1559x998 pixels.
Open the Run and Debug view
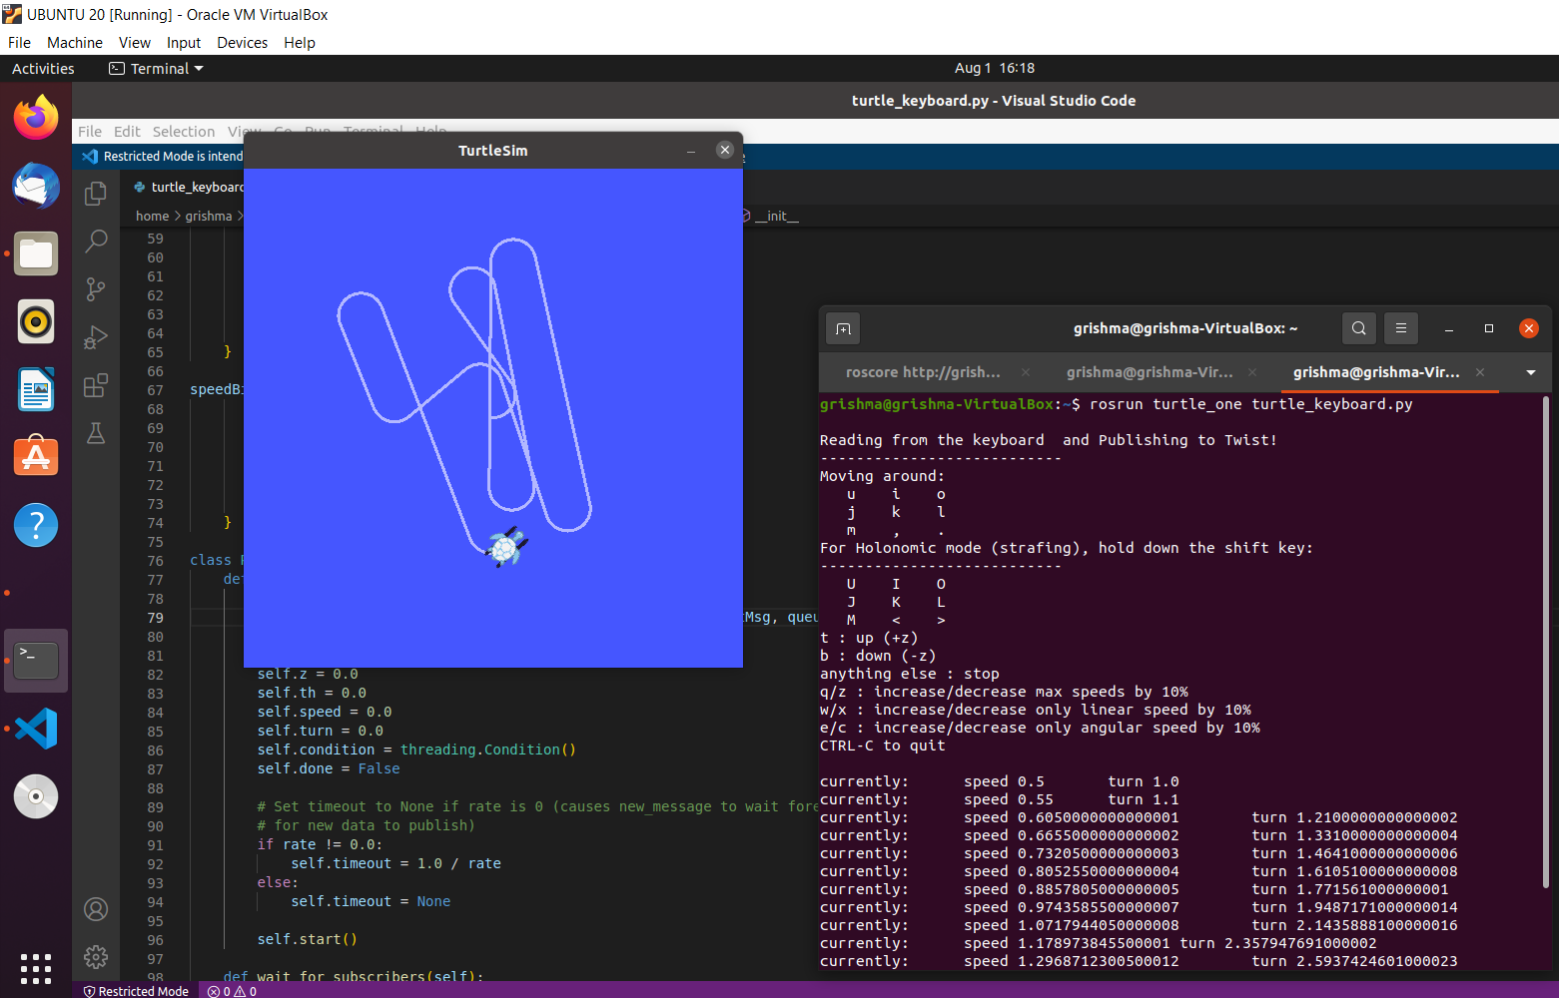tap(96, 336)
